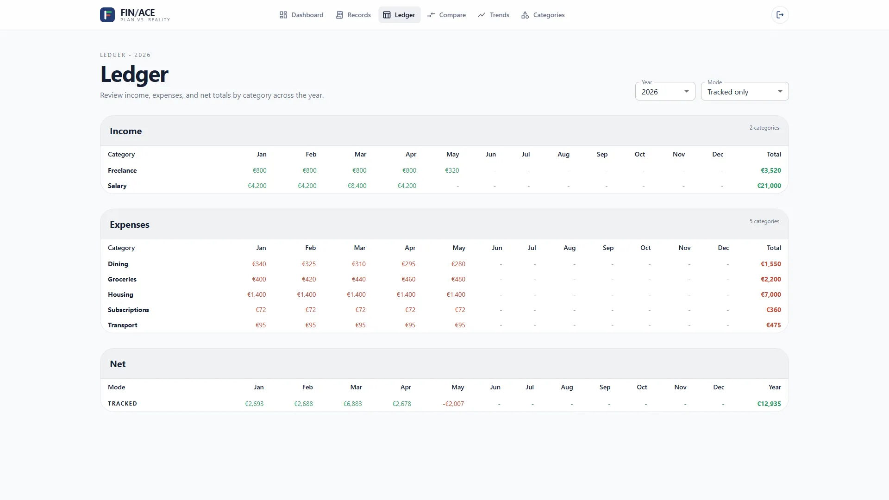Click Dining January value €340
The image size is (889, 500).
pos(259,264)
